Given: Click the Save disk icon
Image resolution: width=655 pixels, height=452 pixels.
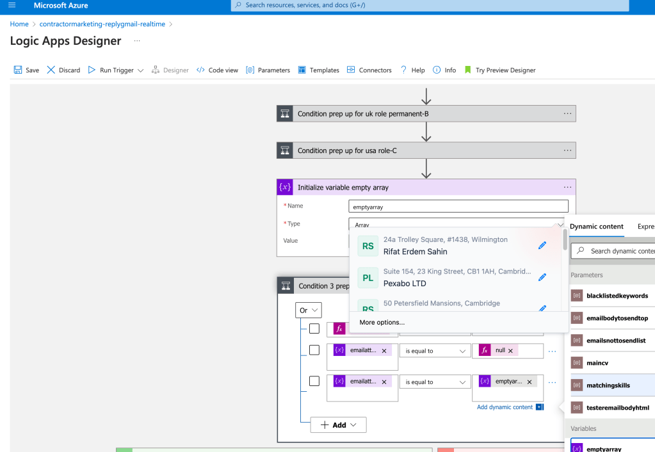Looking at the screenshot, I should [x=17, y=70].
